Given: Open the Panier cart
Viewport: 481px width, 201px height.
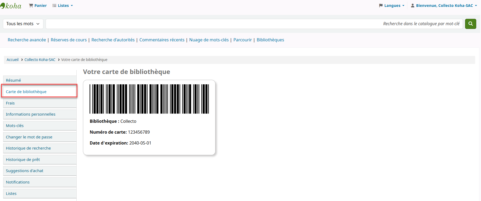Looking at the screenshot, I should (x=38, y=6).
